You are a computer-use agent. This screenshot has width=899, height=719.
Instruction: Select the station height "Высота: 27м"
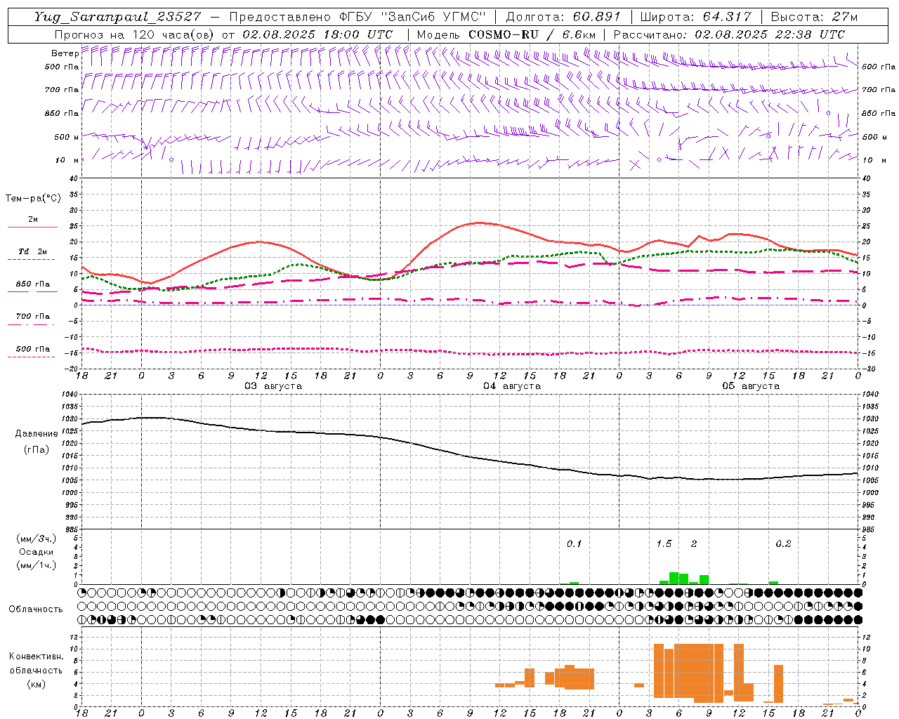tap(814, 16)
